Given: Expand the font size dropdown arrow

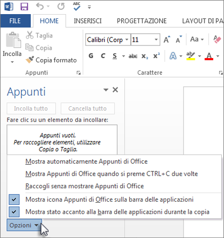Looking at the screenshot, I should click(x=156, y=40).
